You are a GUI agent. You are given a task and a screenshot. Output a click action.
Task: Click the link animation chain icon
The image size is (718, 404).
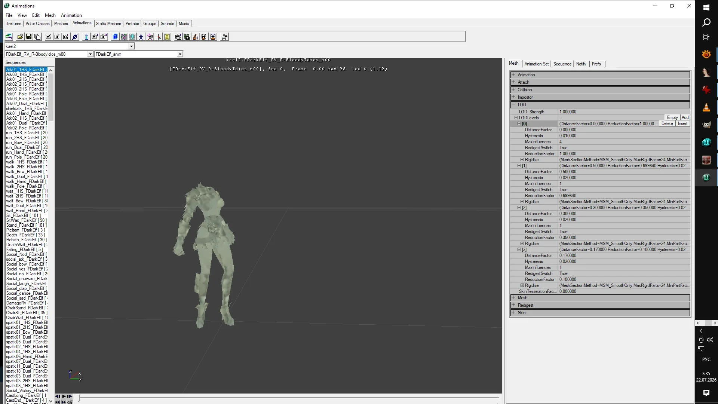(75, 37)
